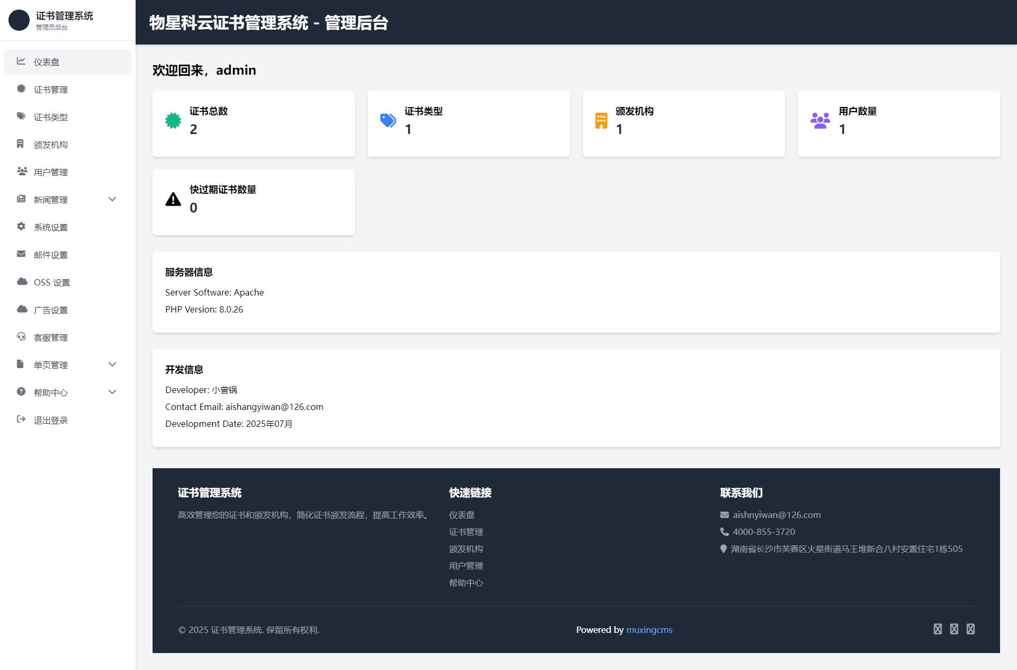
Task: Click the logout arrow icon beside 退出登录
Action: tap(21, 419)
